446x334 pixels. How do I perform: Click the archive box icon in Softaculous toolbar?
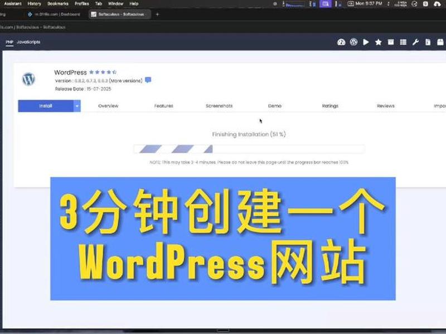[391, 42]
